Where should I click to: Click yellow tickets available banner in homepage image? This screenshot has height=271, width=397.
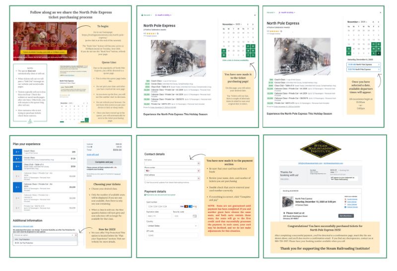(44, 52)
